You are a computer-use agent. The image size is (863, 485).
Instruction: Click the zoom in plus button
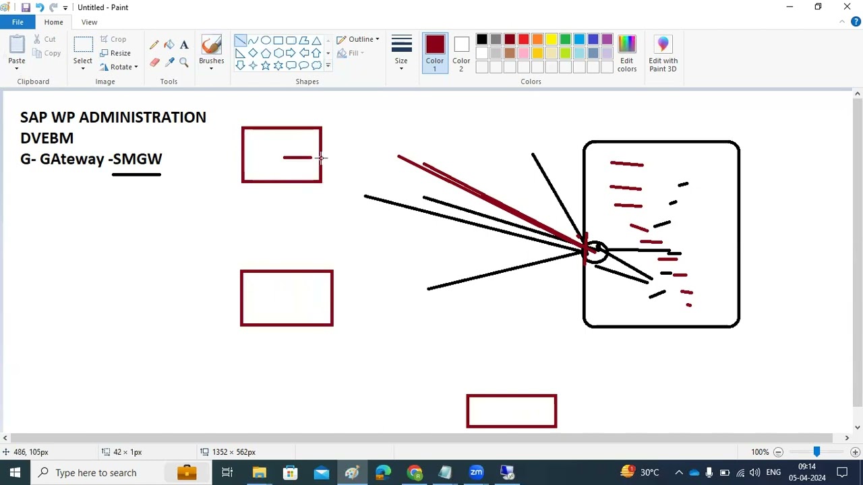pyautogui.click(x=855, y=452)
